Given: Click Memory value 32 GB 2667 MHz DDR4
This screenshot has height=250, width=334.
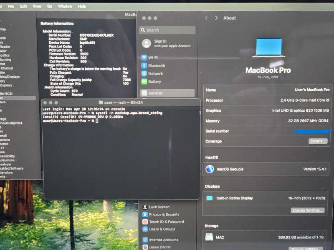Looking at the screenshot, I should click(308, 121).
